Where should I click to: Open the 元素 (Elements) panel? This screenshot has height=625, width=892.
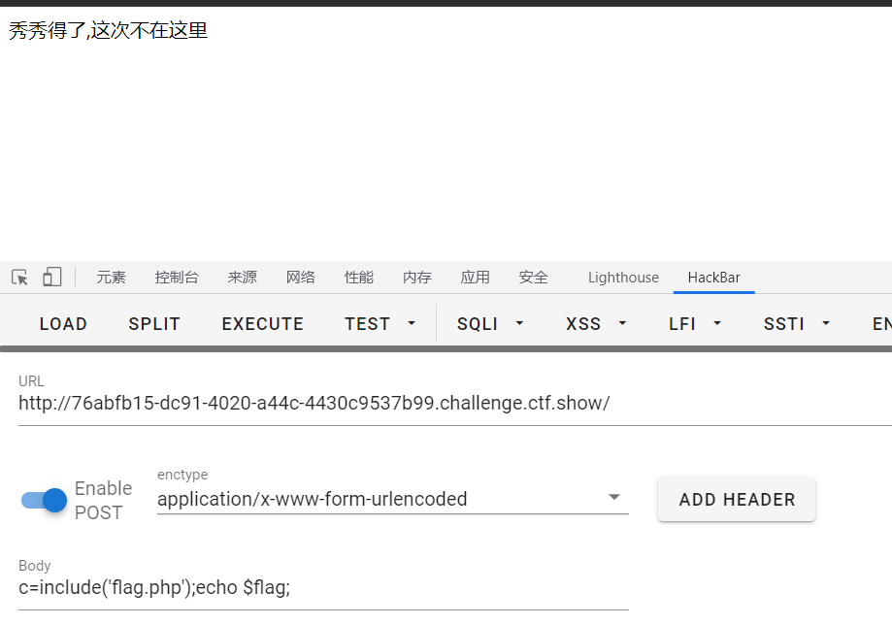click(111, 277)
